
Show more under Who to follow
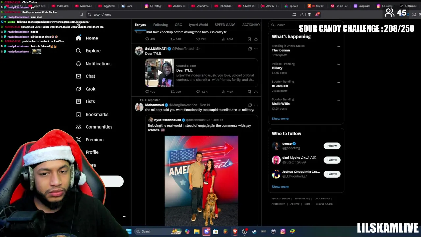tap(280, 187)
